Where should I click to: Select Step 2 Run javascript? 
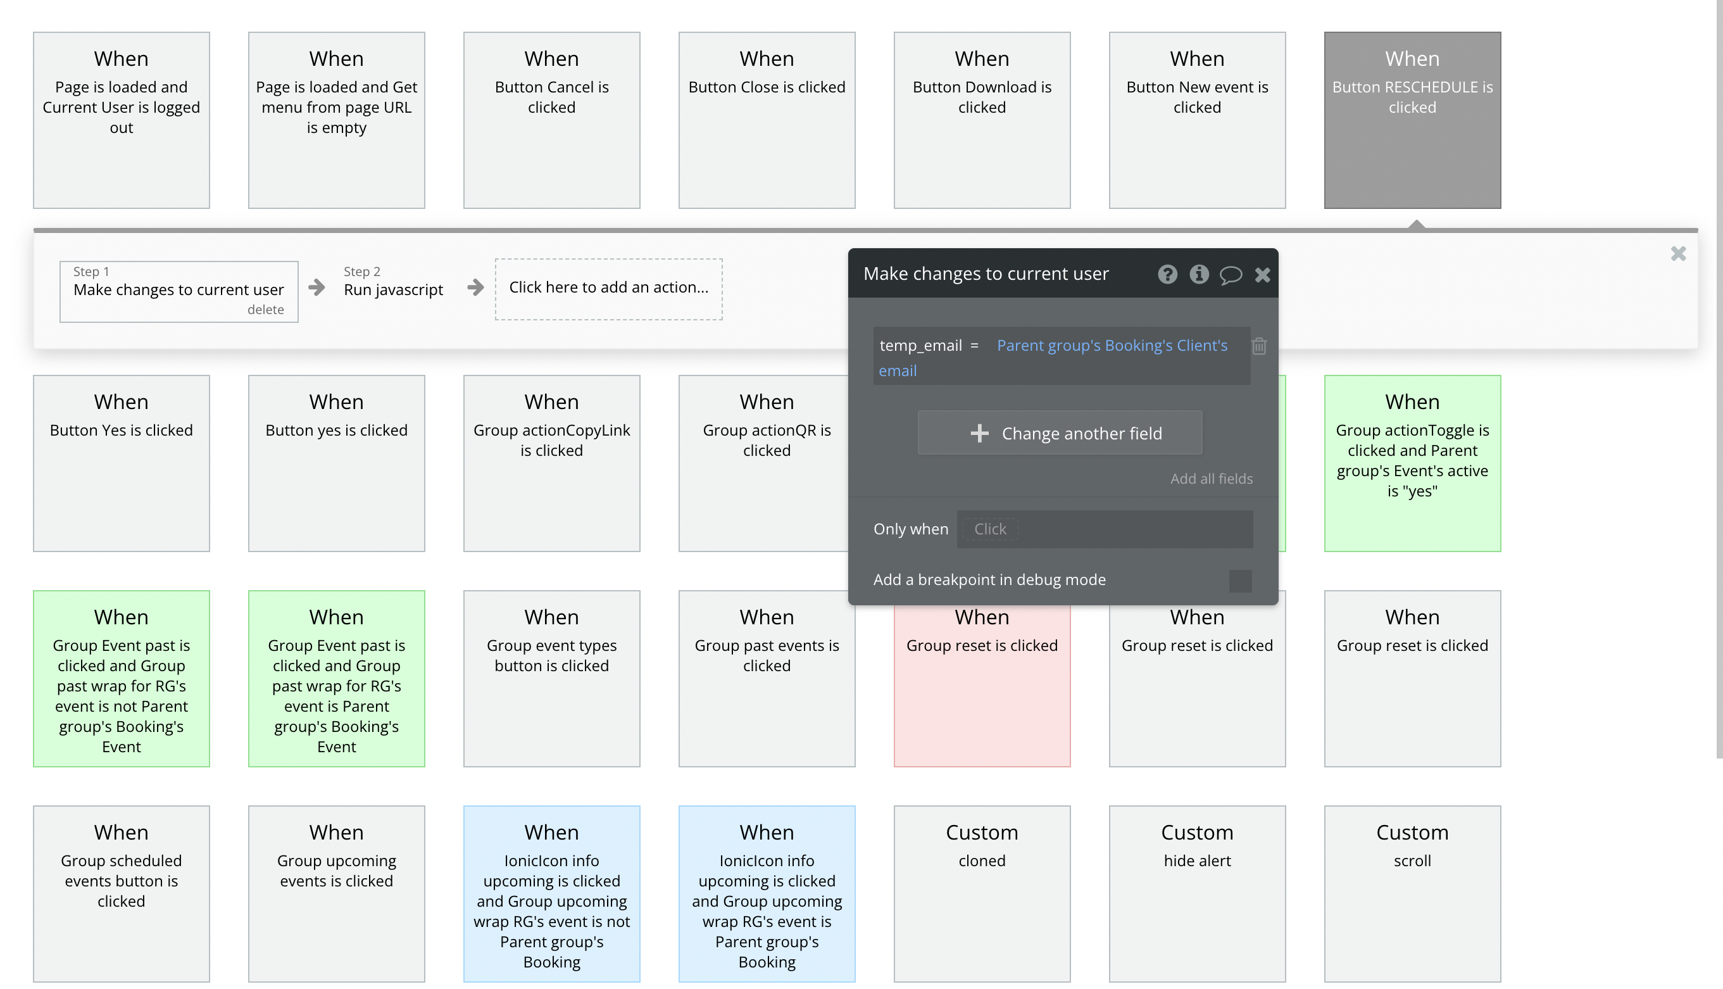tap(393, 289)
